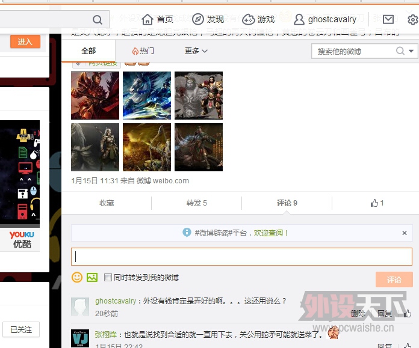Like the post with thumbs-up 1

(x=377, y=203)
